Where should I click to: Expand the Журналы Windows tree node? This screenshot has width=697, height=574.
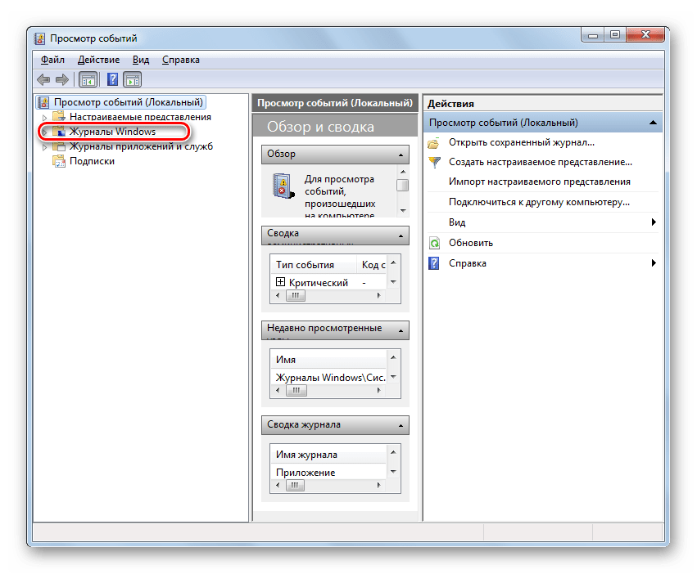(x=45, y=132)
